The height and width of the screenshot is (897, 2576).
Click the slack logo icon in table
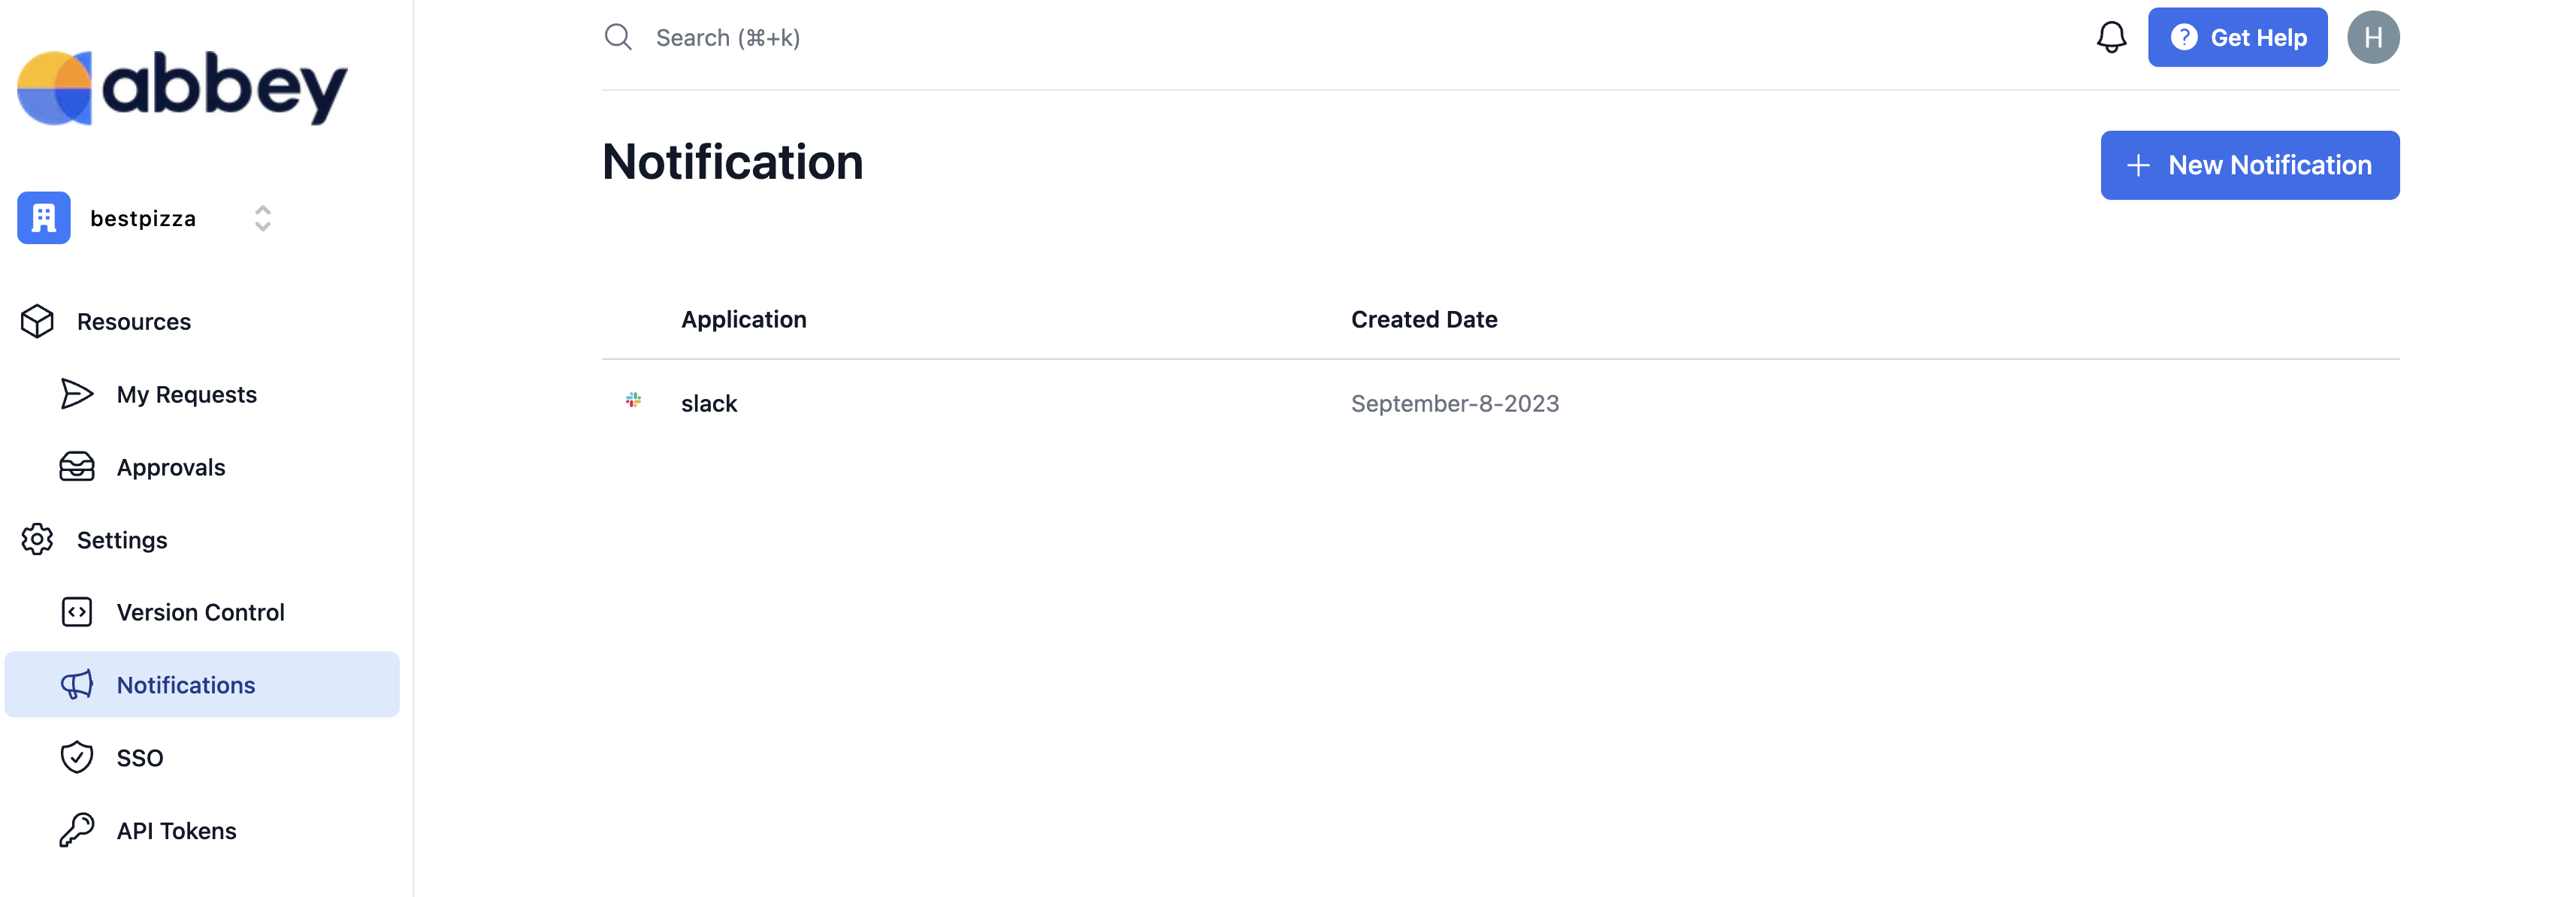click(x=633, y=401)
